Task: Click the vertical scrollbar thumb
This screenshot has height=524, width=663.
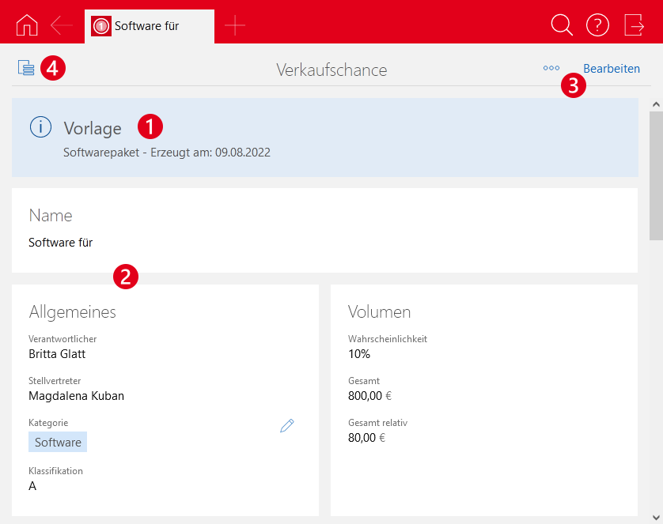Action: point(656,174)
